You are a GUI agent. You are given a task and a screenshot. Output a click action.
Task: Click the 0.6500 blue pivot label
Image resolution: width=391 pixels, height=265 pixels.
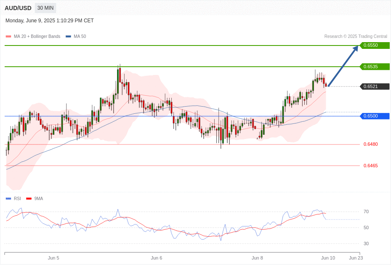(x=375, y=116)
